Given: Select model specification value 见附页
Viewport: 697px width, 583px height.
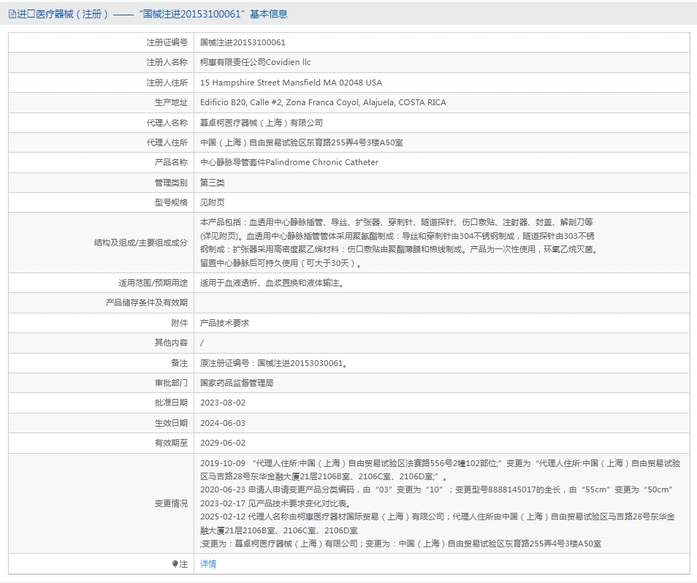Looking at the screenshot, I should [x=212, y=202].
